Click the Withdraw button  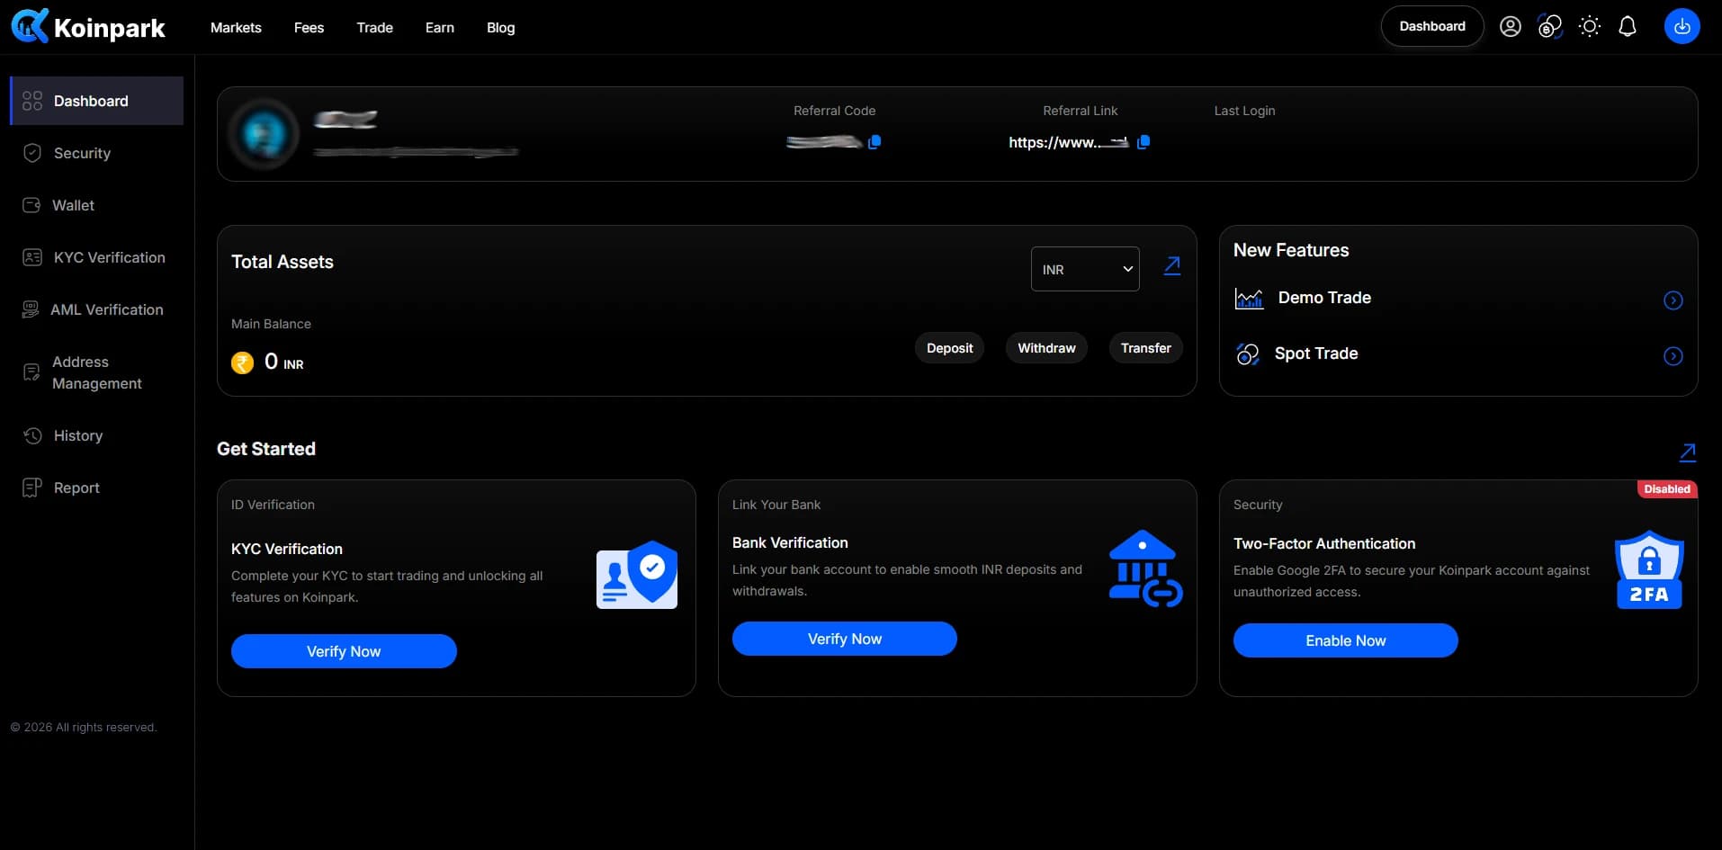pos(1046,348)
